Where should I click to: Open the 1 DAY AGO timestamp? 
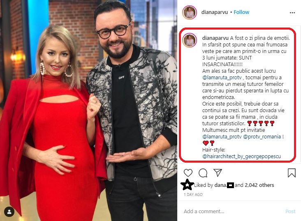click(193, 195)
